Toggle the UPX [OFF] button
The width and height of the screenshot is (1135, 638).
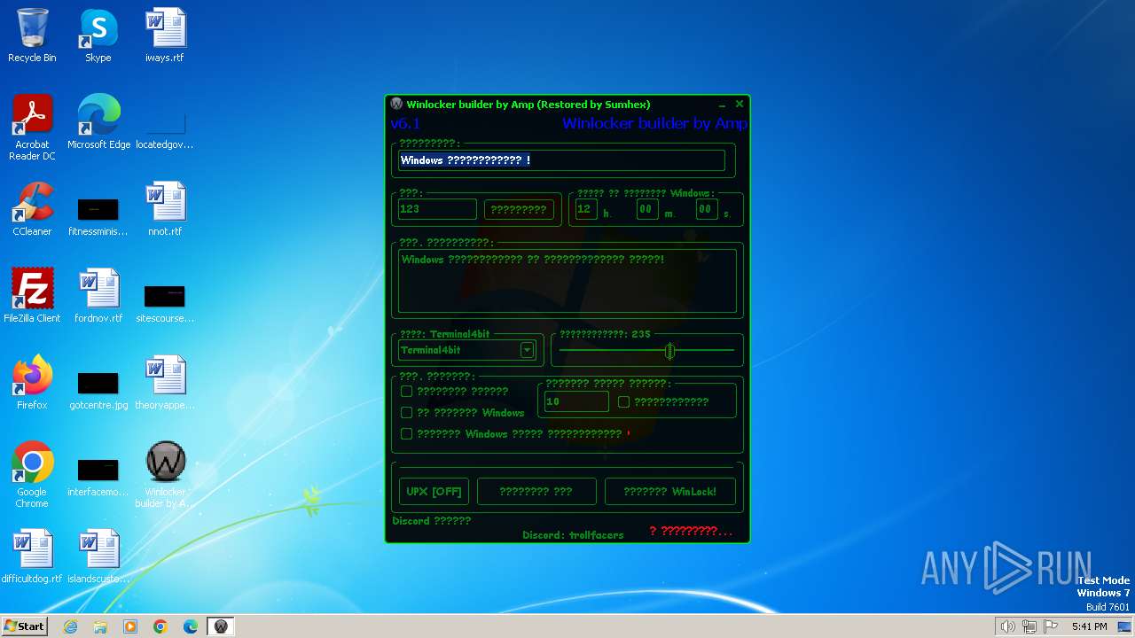[434, 492]
